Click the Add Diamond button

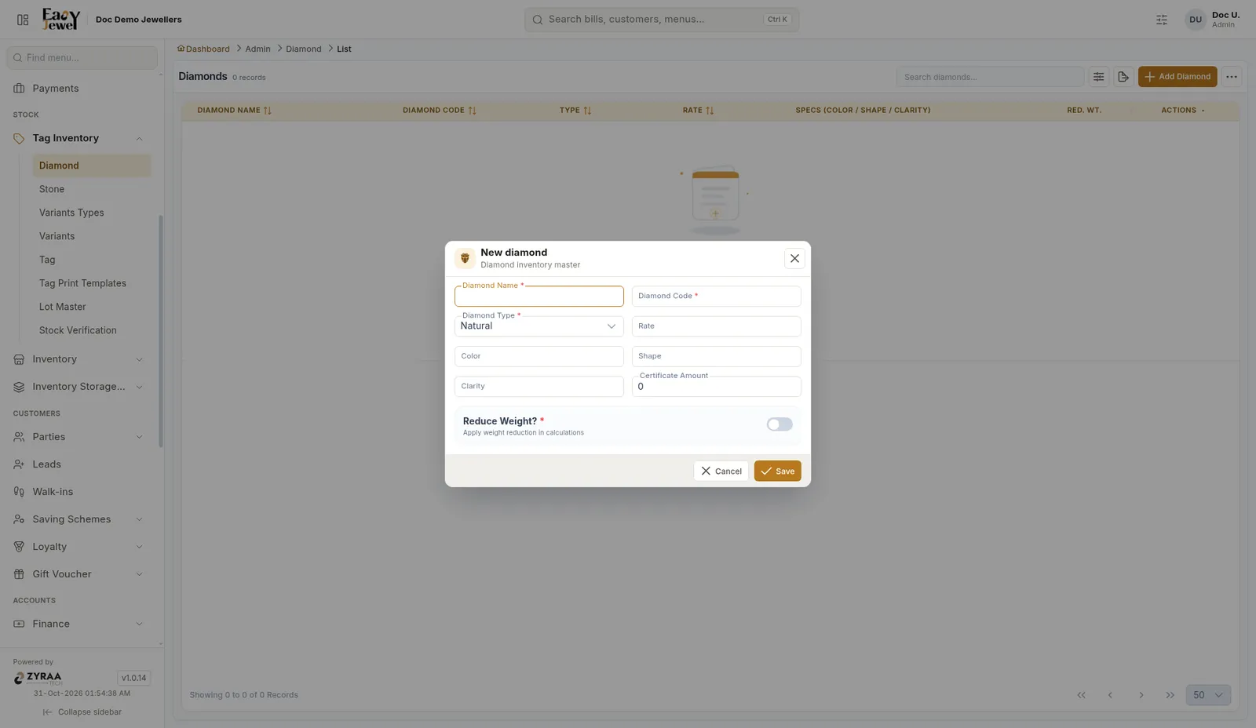tap(1177, 77)
